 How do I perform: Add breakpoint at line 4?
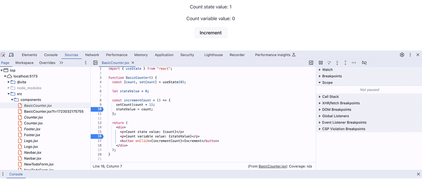pyautogui.click(x=100, y=82)
